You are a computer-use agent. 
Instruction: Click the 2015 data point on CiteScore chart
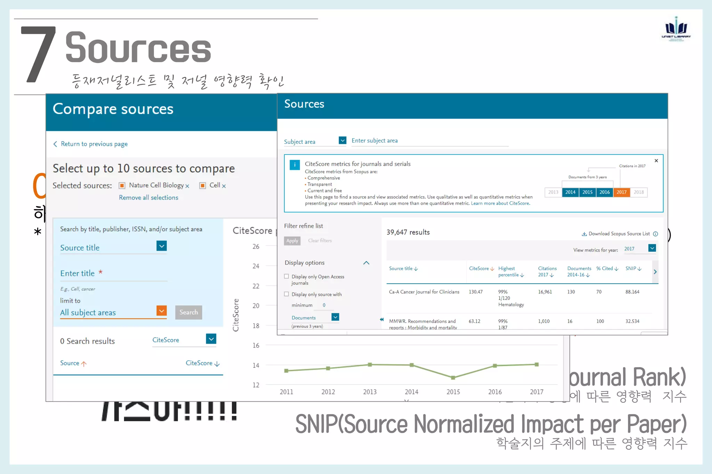pos(453,377)
